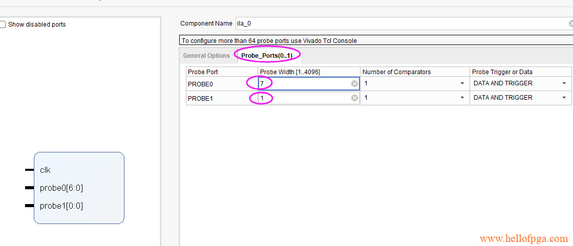The width and height of the screenshot is (573, 246).
Task: Clear the PROBE1 width field icon
Action: [354, 98]
